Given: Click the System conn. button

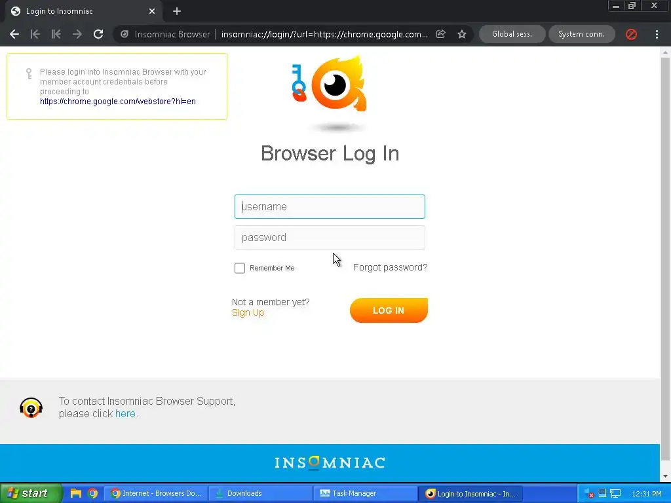Looking at the screenshot, I should tap(582, 34).
